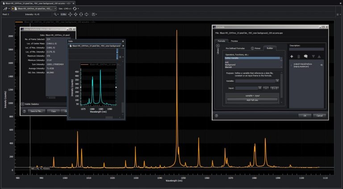Viewport: 343px width, 189px height.
Task: Click the move line up triangle icon
Action: (319, 57)
